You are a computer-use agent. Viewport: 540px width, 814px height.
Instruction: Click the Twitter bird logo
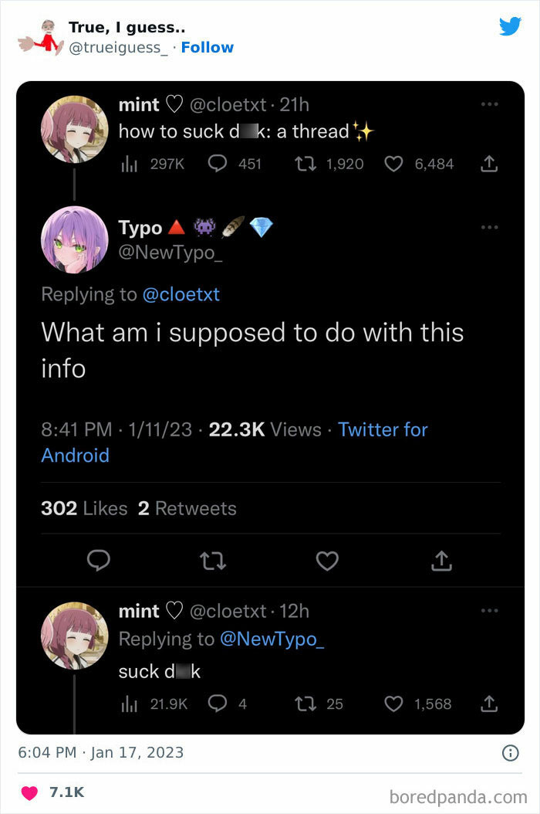coord(511,26)
